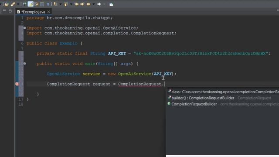Toggle the highlighted Mark Occurrences button
The height and width of the screenshot is (157, 279).
(x=31, y=4)
